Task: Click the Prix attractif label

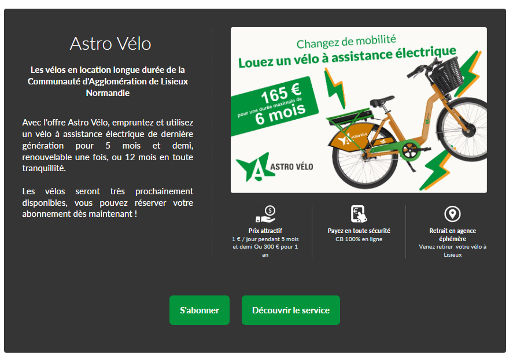Action: click(x=265, y=231)
